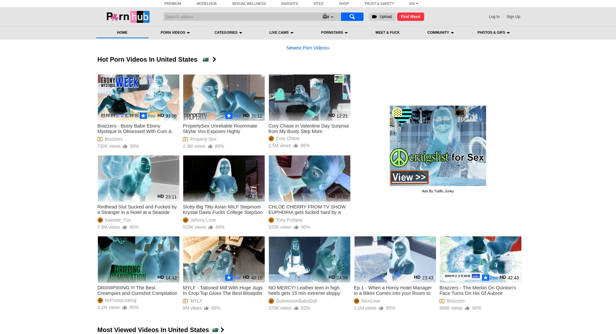Click the site logo in header
The width and height of the screenshot is (616, 334).
point(128,17)
